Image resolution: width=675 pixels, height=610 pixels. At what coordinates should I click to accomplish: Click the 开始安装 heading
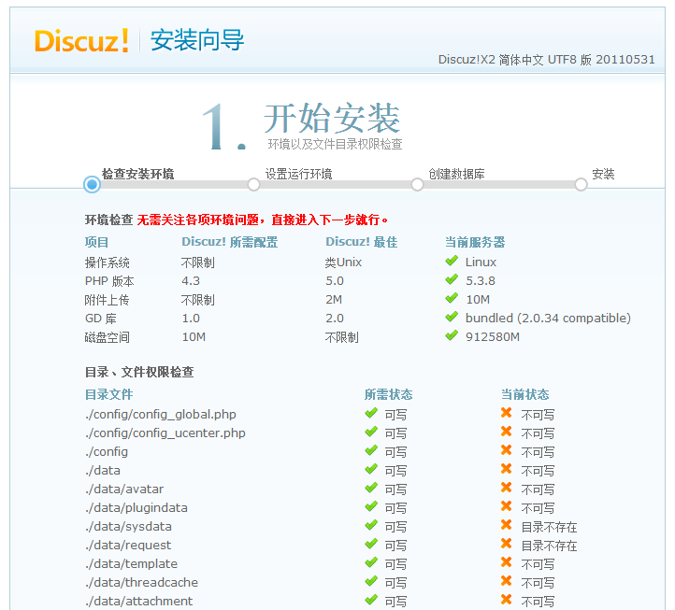332,119
